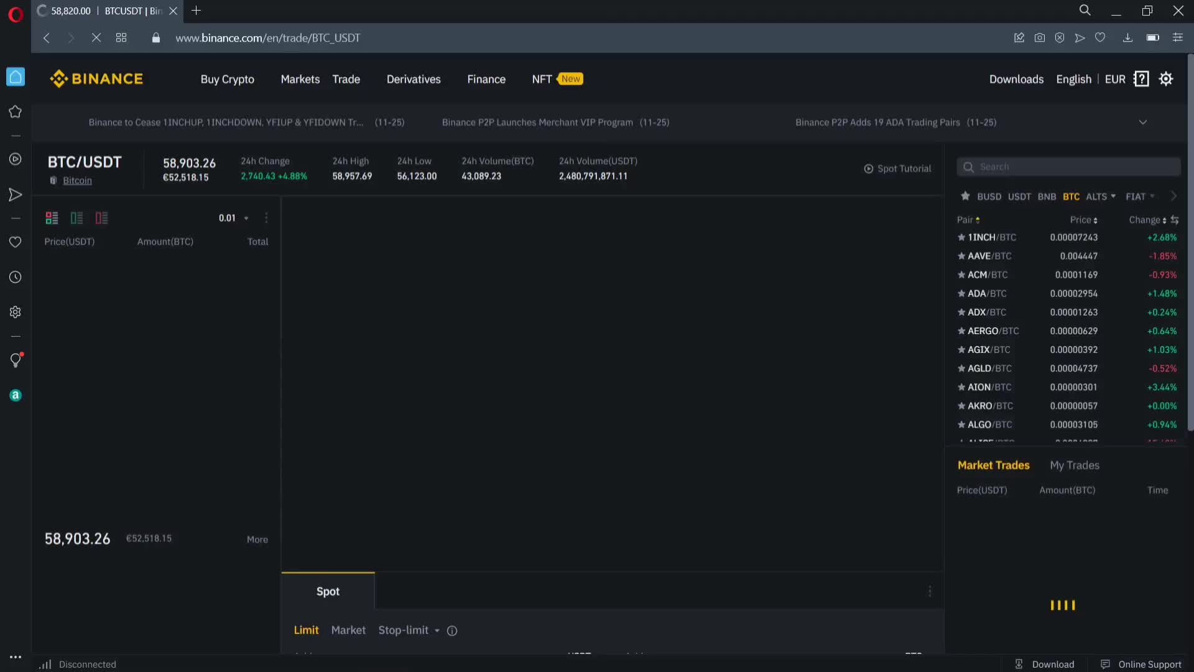Toggle the AION/BTC favorite star
1194x672 pixels.
click(961, 387)
